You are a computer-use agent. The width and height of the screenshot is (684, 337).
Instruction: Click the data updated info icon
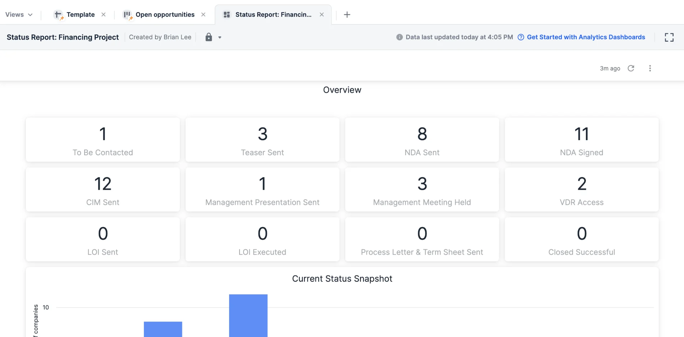tap(400, 37)
